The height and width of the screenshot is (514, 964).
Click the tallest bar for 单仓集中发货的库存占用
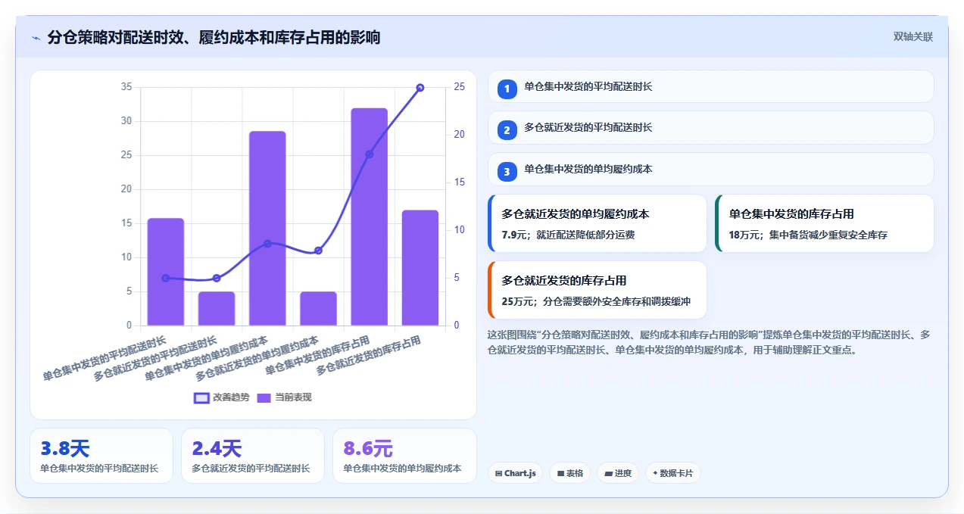tap(369, 217)
